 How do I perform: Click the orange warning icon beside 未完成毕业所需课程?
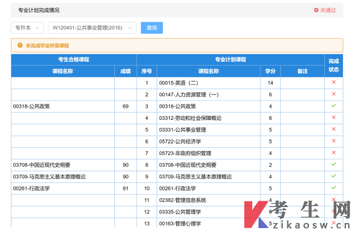pos(20,45)
